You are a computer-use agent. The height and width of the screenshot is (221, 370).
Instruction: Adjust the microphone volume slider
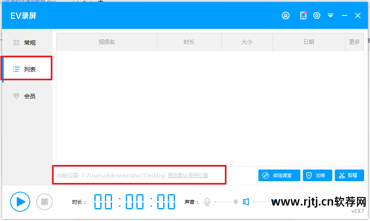tap(227, 202)
